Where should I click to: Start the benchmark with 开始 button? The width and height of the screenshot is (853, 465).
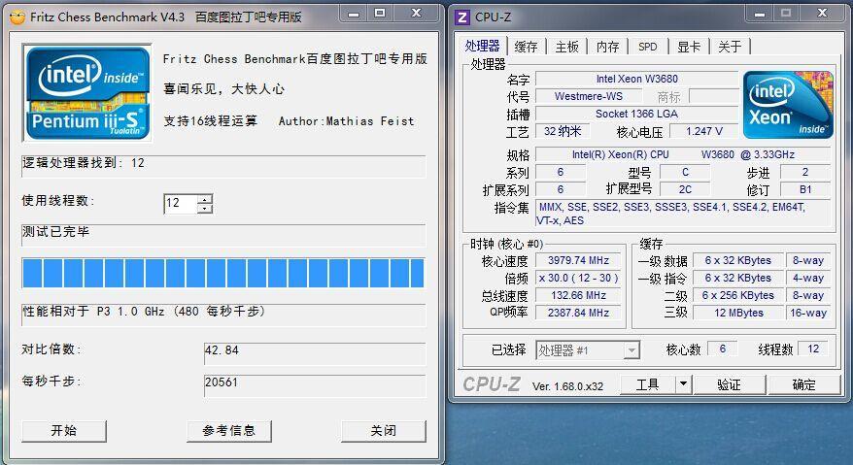point(64,431)
